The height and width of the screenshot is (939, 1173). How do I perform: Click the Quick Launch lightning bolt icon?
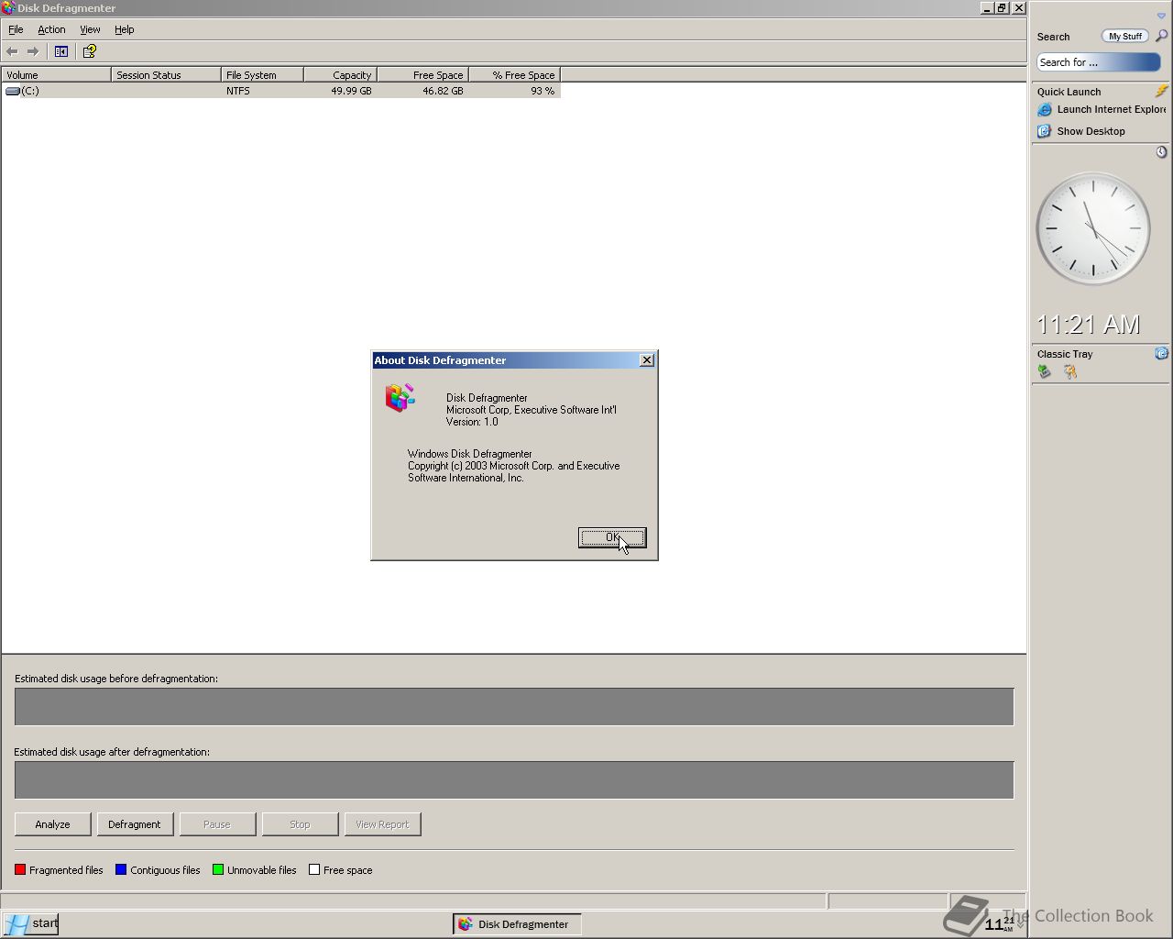[x=1161, y=91]
